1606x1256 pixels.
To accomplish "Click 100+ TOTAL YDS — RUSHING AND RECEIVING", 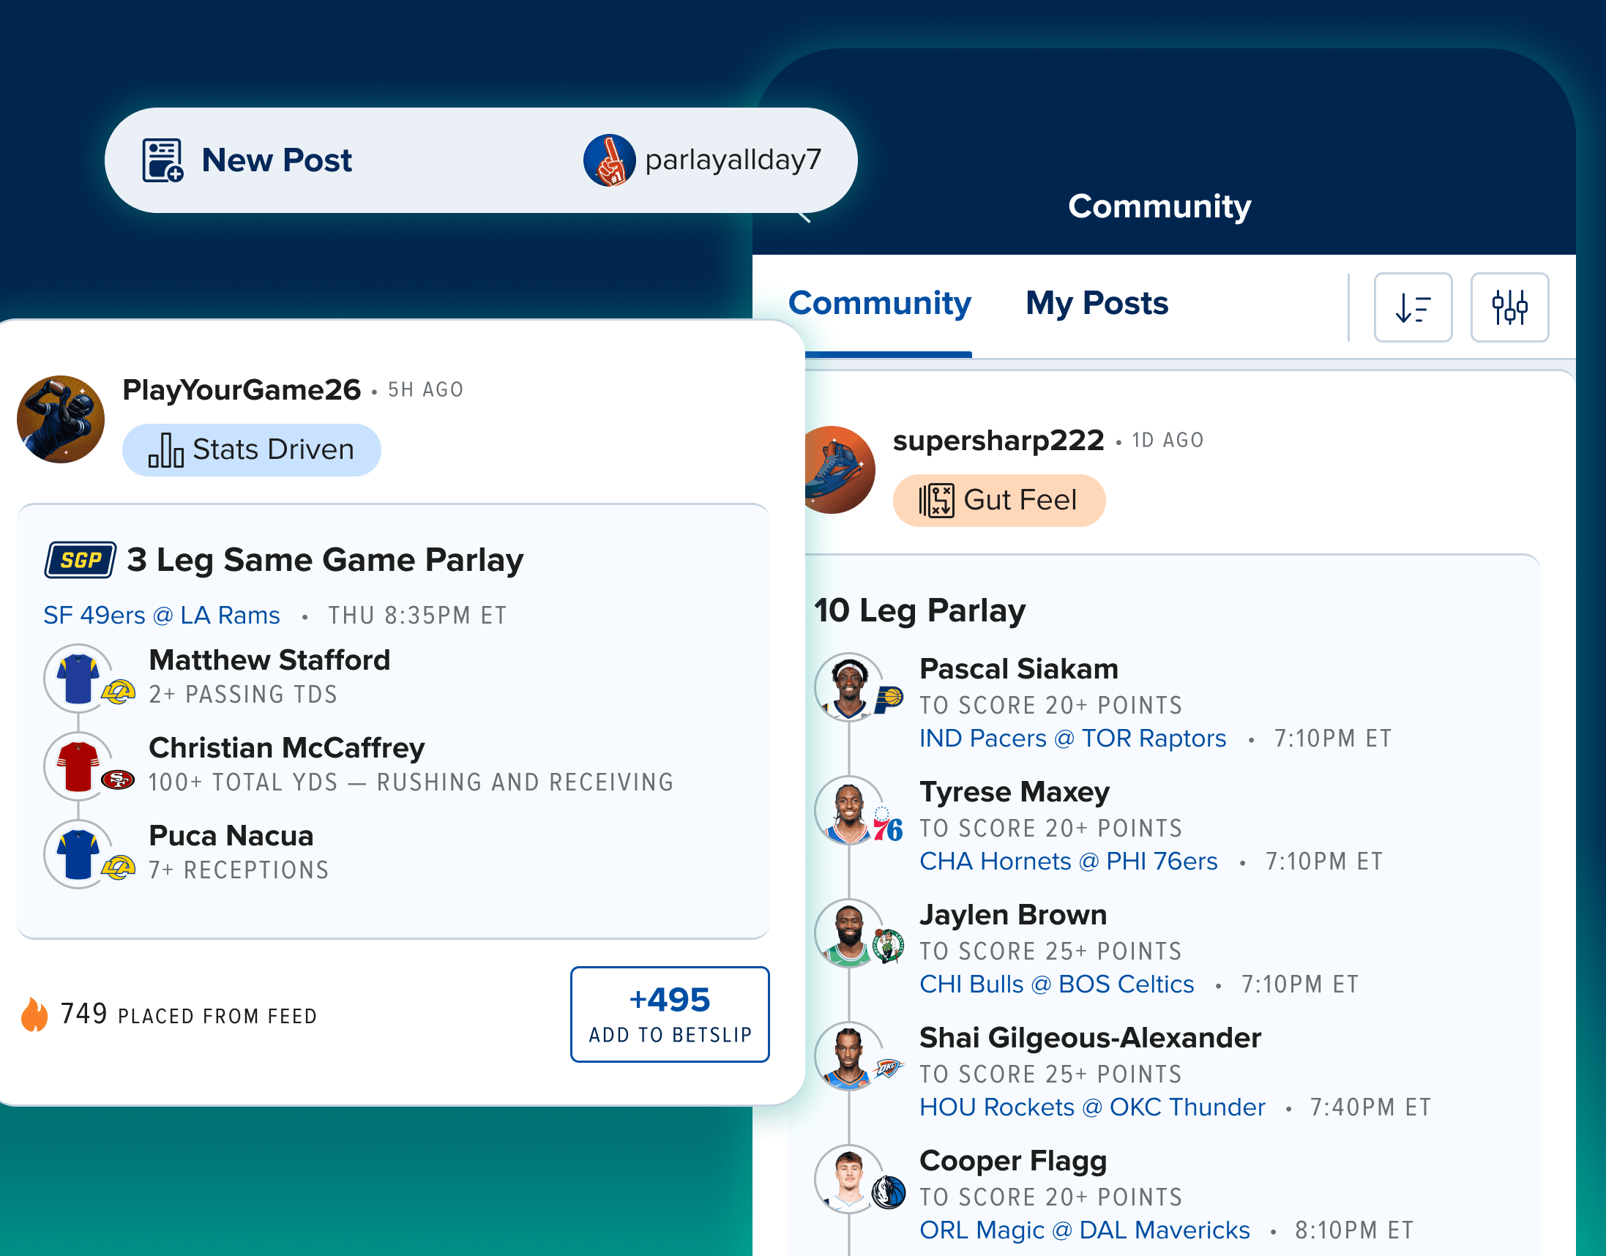I will pyautogui.click(x=411, y=782).
